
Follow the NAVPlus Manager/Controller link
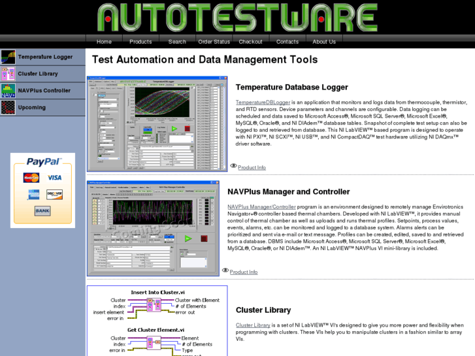coord(261,207)
